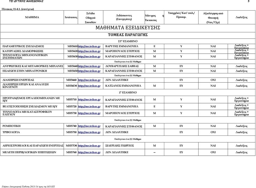
Task: Click ΔΕΝ ΔΙΔΑΧΤΗΚΕ in the ΤΡΙΒΟΛΟΓΙΑ row
Action: 117,132
